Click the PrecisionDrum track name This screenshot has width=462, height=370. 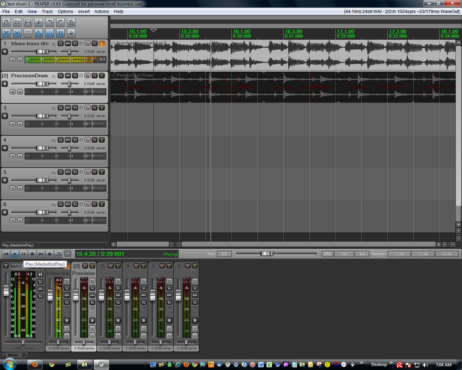[x=29, y=76]
